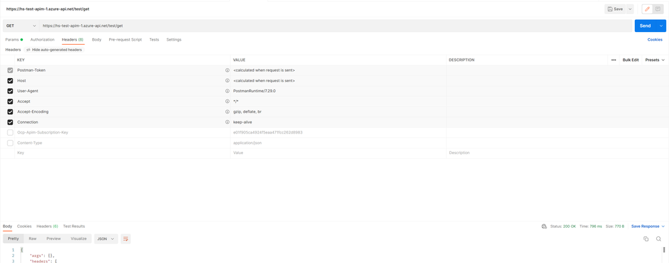The width and height of the screenshot is (669, 263).
Task: Uncheck the User-Agent header checkbox
Action: (x=10, y=91)
